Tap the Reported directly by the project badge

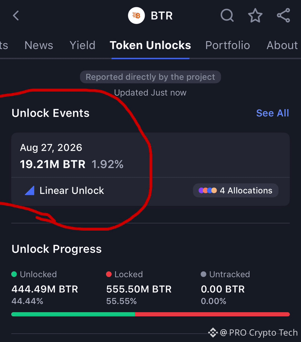(x=150, y=77)
